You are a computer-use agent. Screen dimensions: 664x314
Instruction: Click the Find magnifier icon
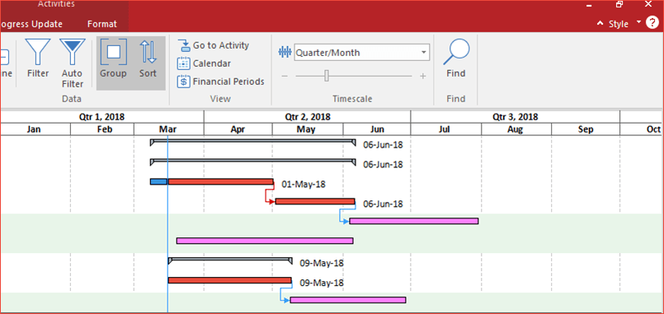click(456, 52)
